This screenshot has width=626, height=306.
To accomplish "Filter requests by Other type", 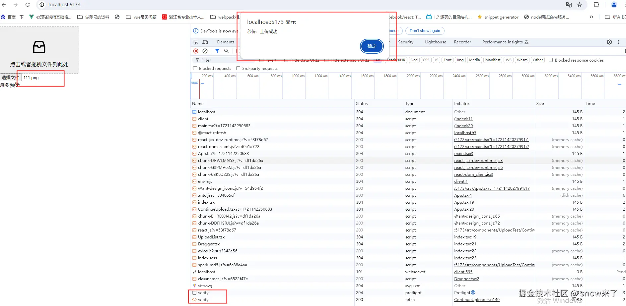I will tap(538, 60).
